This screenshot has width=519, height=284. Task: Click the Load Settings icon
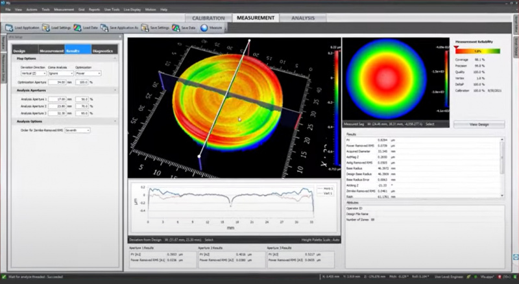pos(46,28)
